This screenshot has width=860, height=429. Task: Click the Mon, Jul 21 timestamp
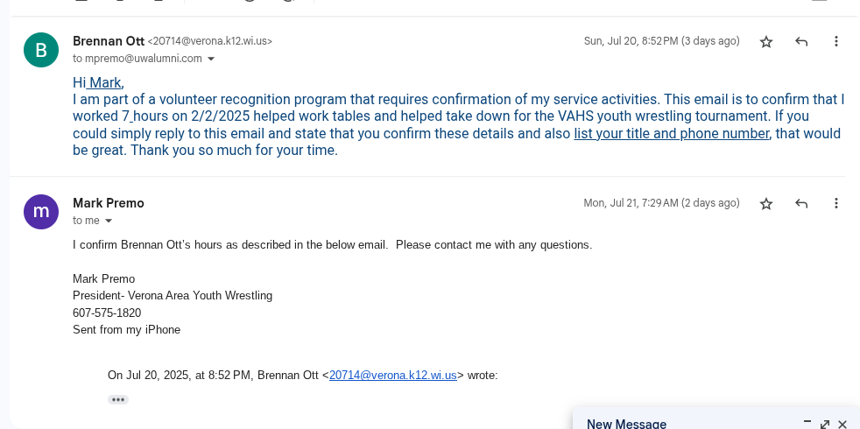[x=661, y=203]
